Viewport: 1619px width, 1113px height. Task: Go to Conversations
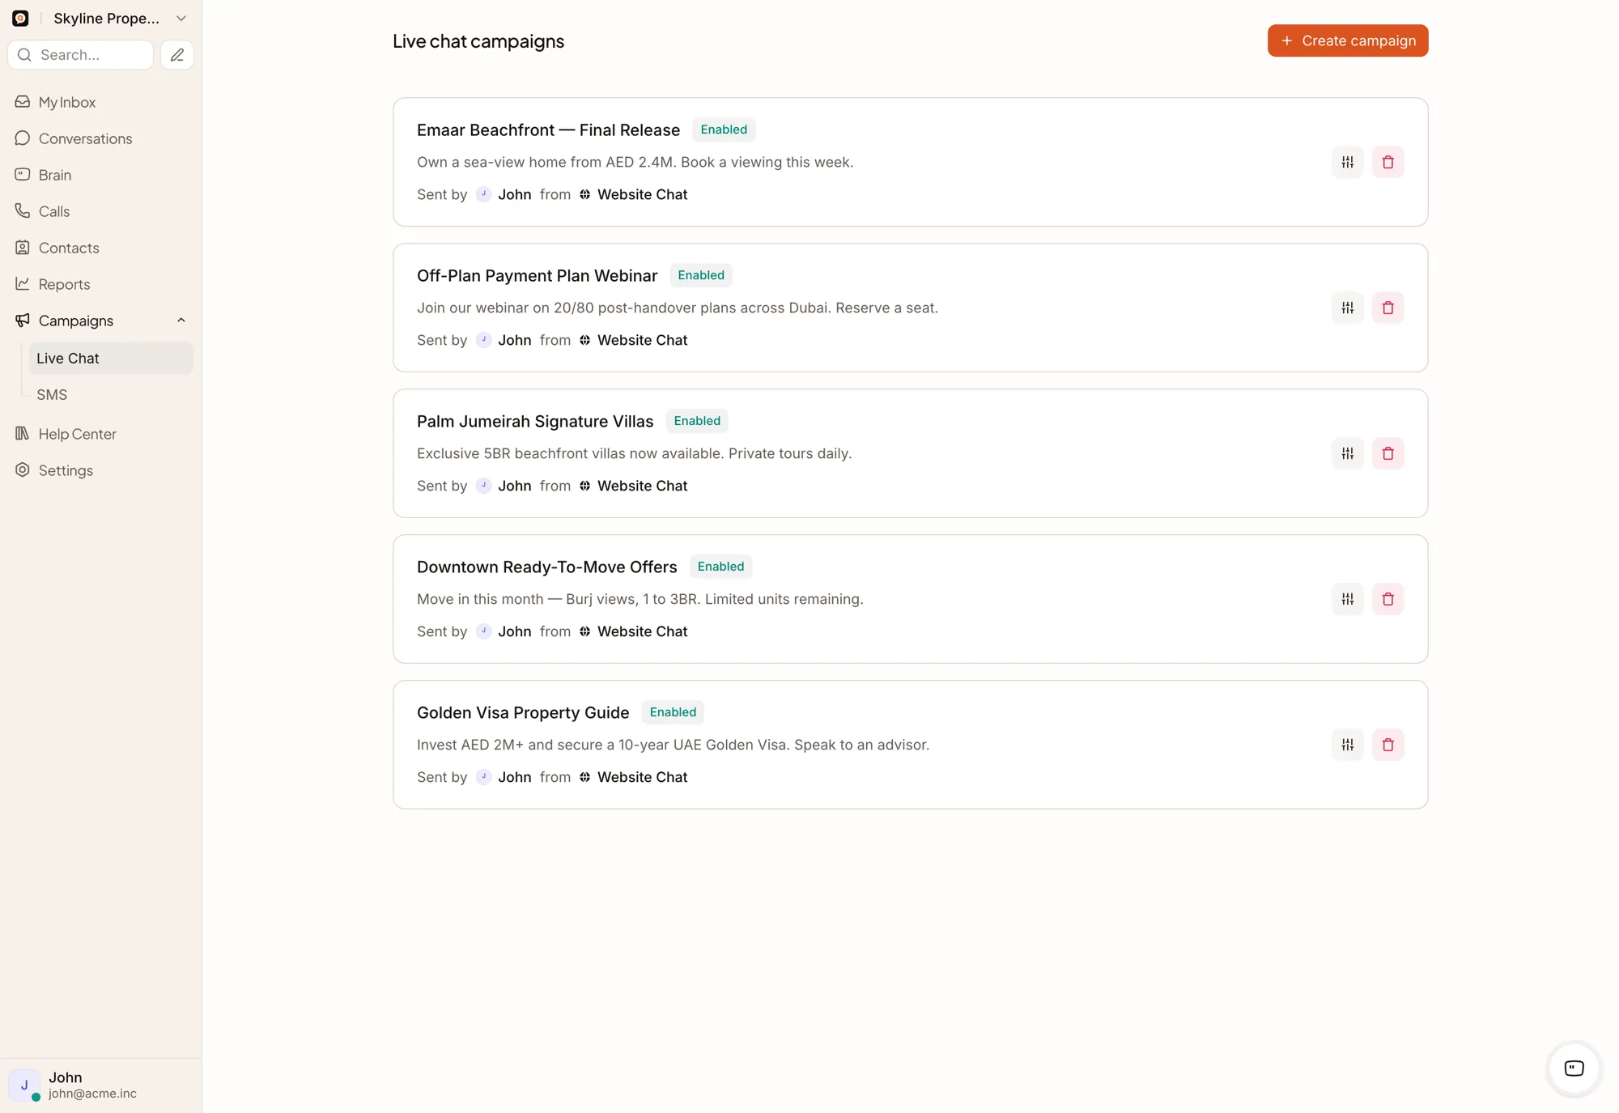click(100, 138)
